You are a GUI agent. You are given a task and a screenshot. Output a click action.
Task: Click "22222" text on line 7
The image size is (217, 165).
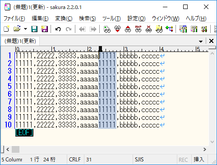pyautogui.click(x=46, y=102)
